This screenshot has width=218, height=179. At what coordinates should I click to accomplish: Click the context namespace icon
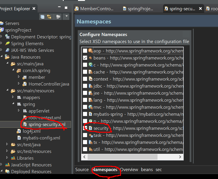tap(91, 79)
